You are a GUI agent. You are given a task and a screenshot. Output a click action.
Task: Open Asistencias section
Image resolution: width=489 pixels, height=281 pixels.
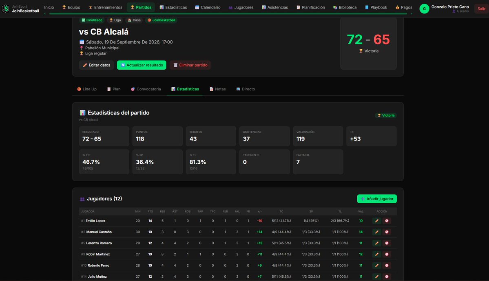(275, 7)
